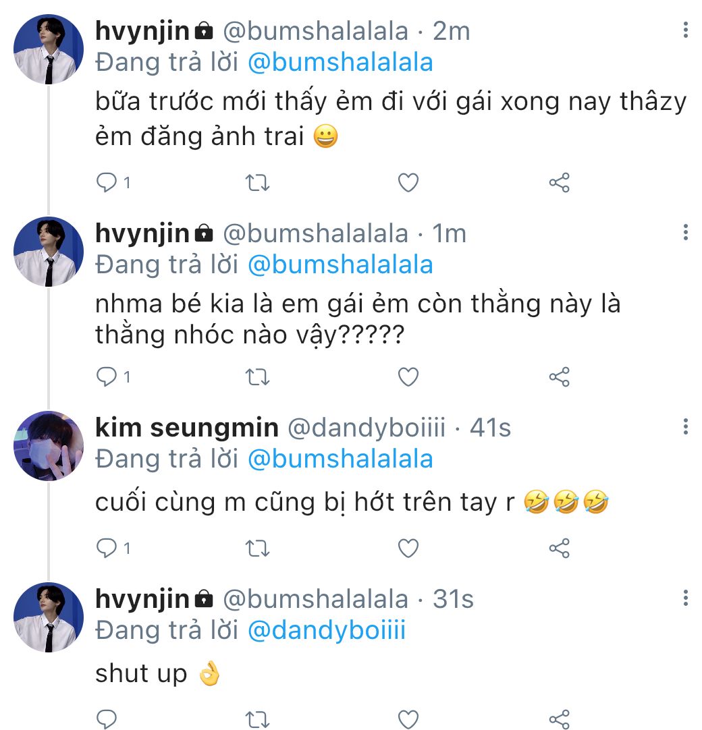The height and width of the screenshot is (730, 702).
Task: Like the 'nhma bé kia' tweet
Action: point(408,376)
